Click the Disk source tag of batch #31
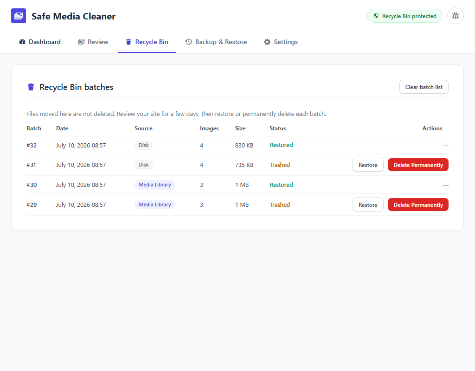This screenshot has width=475, height=371. [144, 165]
